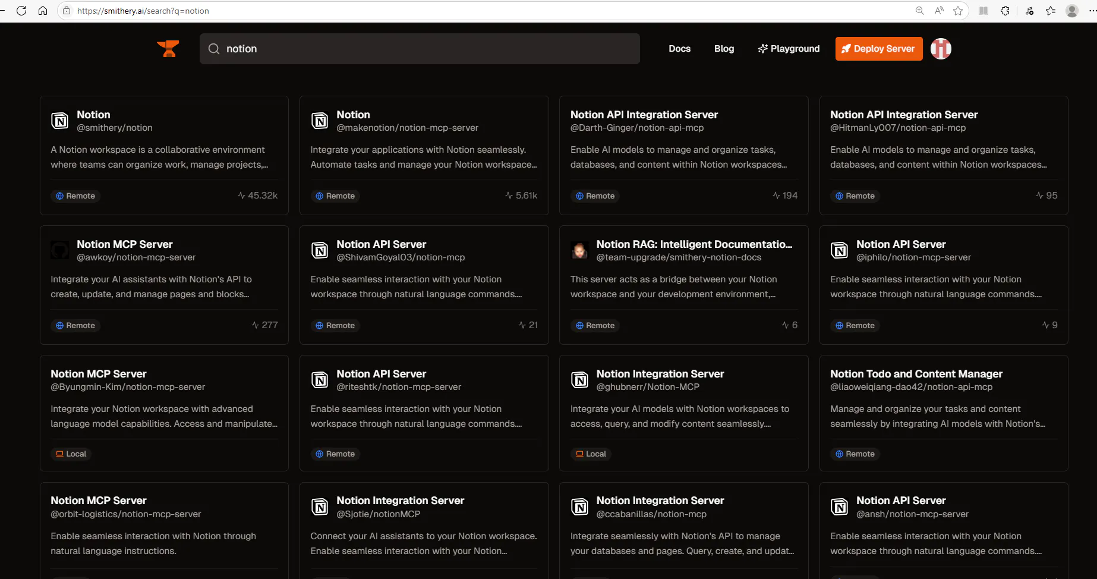The height and width of the screenshot is (579, 1097).
Task: Open Notion API Server by @ShivamGoyal03
Action: (424, 285)
